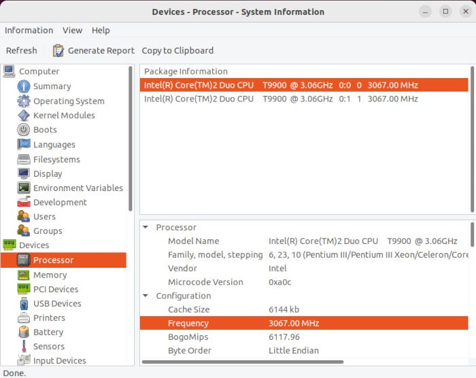Click the Computer category monitor icon
Image resolution: width=476 pixels, height=378 pixels.
pos(9,71)
